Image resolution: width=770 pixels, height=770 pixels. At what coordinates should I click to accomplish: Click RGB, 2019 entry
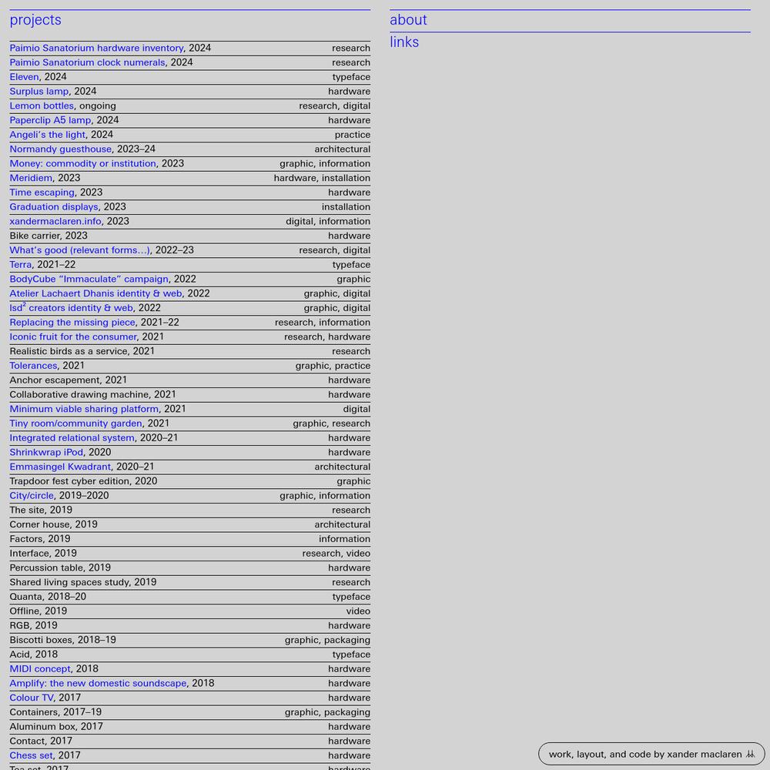coord(190,625)
